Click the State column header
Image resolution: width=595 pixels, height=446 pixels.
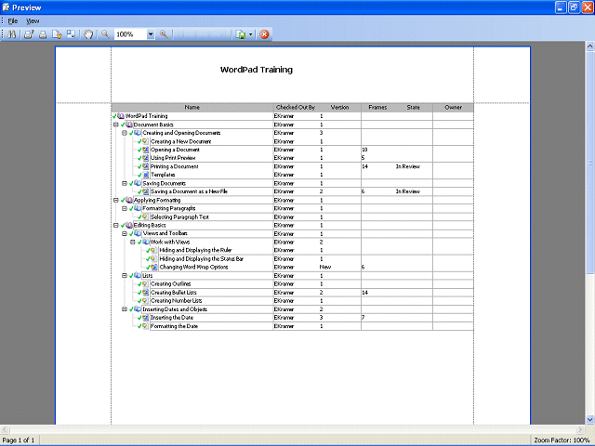coord(413,108)
